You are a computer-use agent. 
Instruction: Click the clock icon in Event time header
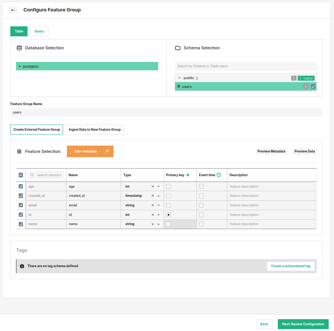pyautogui.click(x=219, y=175)
